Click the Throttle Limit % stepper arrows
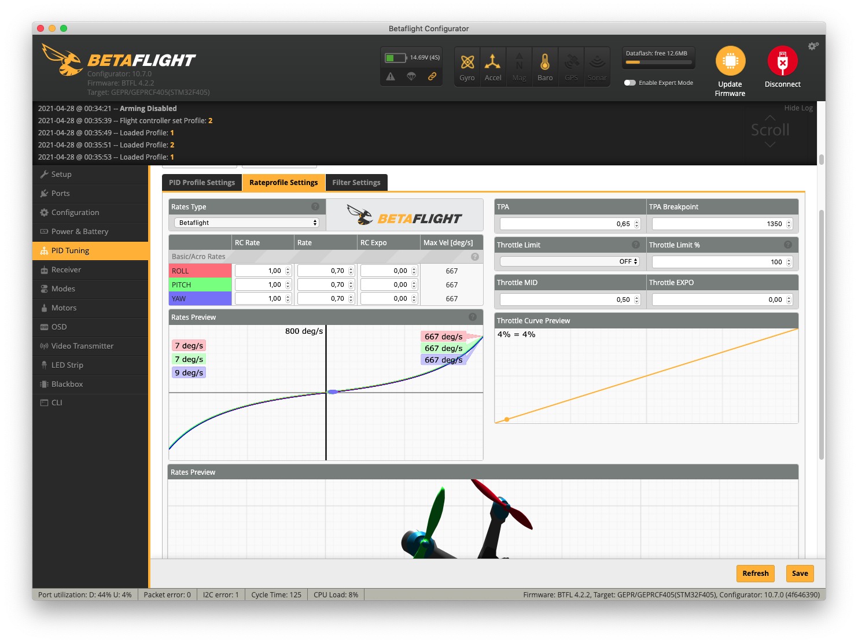858x643 pixels. (x=789, y=262)
